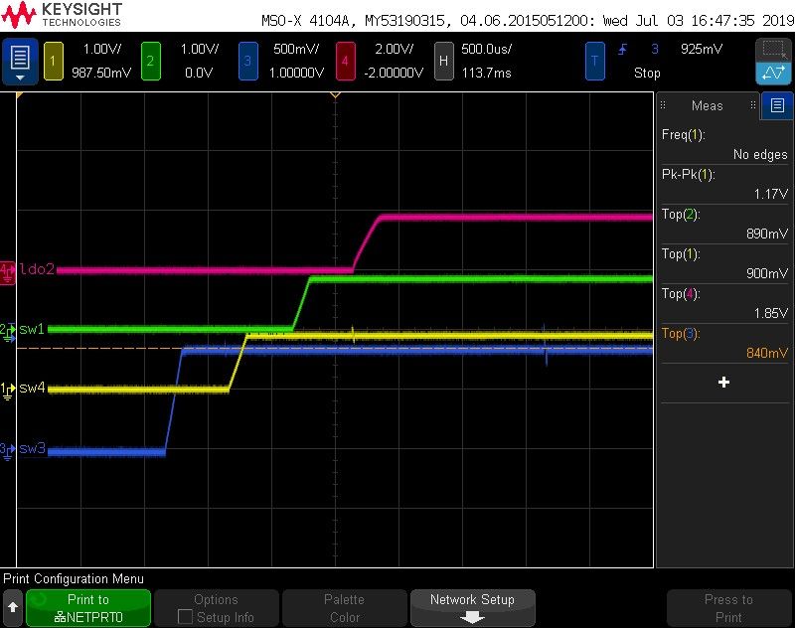The width and height of the screenshot is (795, 628).
Task: Click the delay 113.7ms value
Action: tap(486, 73)
